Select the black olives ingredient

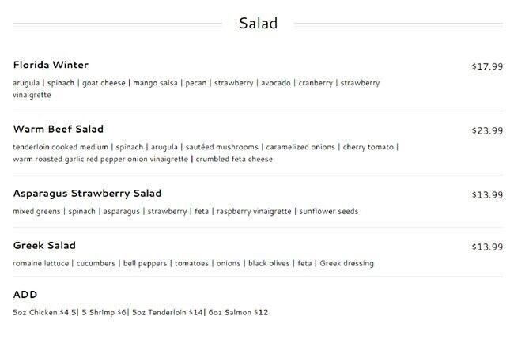(267, 263)
